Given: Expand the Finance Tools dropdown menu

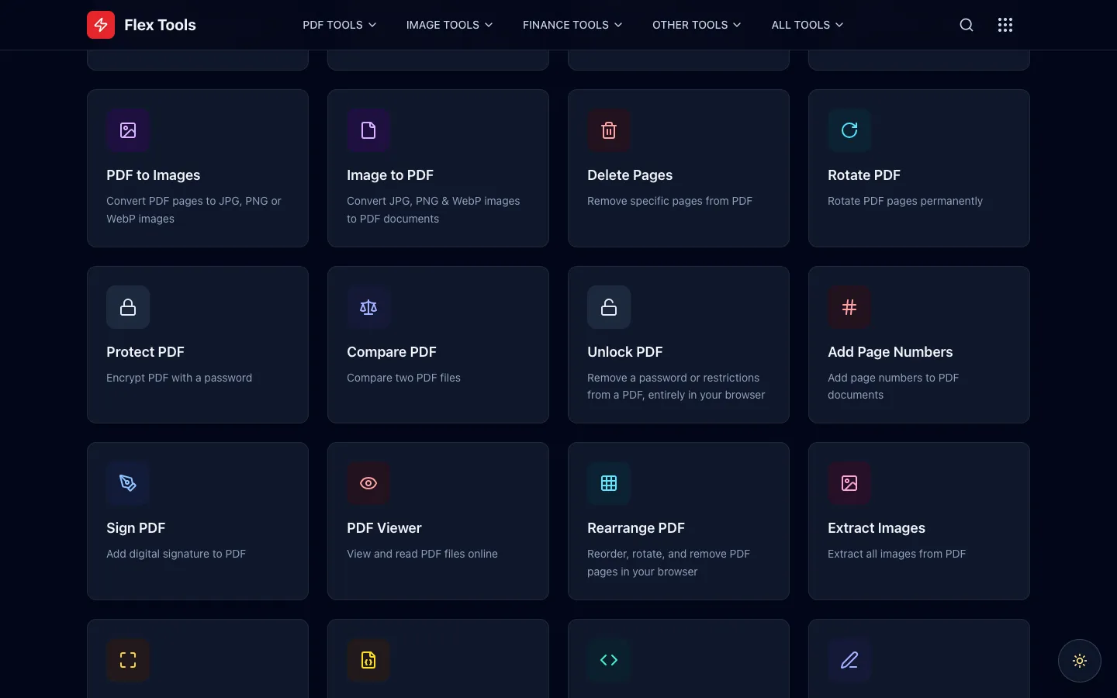Looking at the screenshot, I should (572, 25).
